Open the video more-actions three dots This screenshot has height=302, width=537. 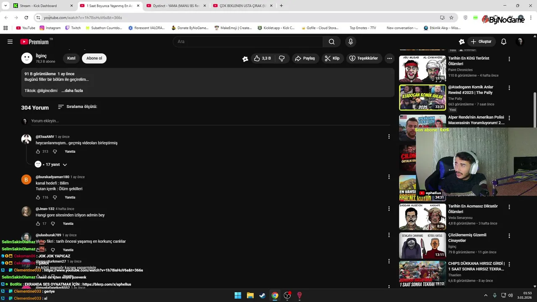click(389, 58)
